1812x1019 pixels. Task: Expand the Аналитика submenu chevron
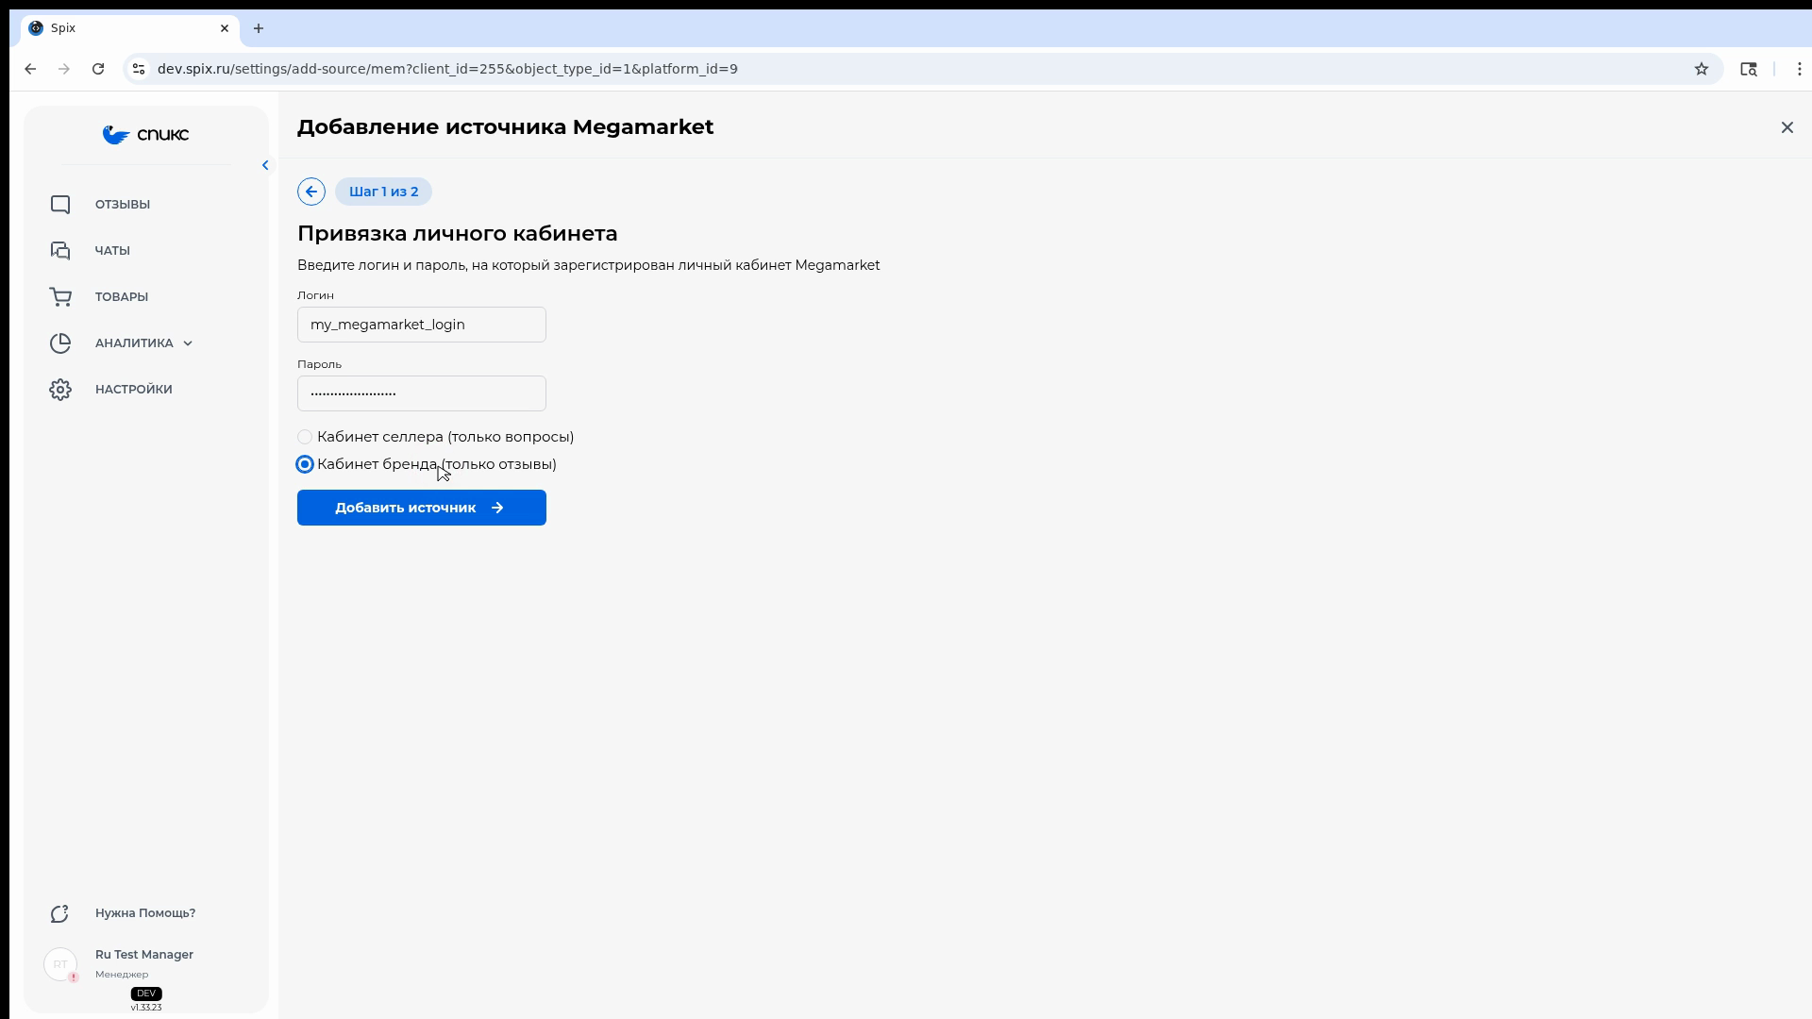click(188, 343)
